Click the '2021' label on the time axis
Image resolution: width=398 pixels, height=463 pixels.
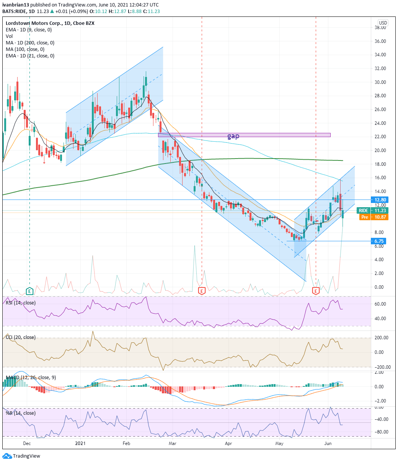tap(80, 443)
